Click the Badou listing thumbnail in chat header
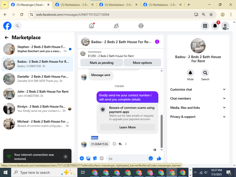This screenshot has width=236, height=177. pyautogui.click(x=85, y=42)
